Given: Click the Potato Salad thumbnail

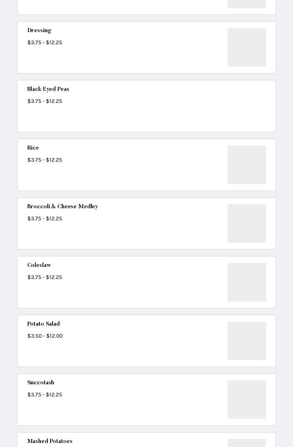Looking at the screenshot, I should coord(246,341).
